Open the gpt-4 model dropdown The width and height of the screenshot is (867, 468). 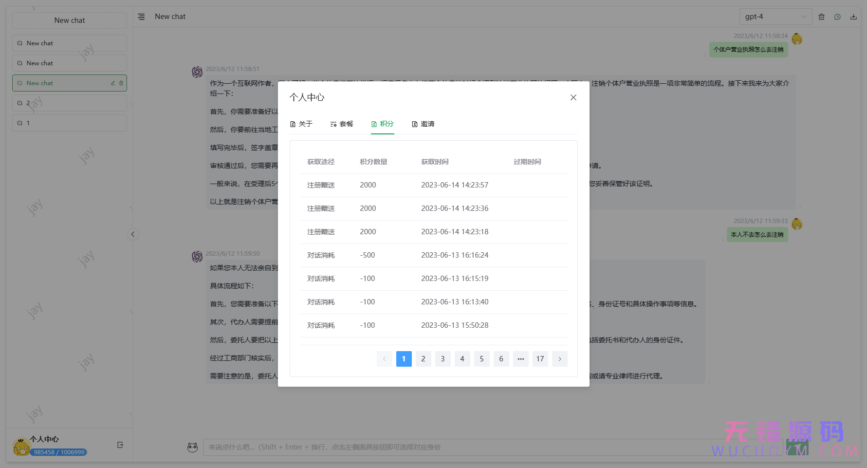pyautogui.click(x=775, y=16)
